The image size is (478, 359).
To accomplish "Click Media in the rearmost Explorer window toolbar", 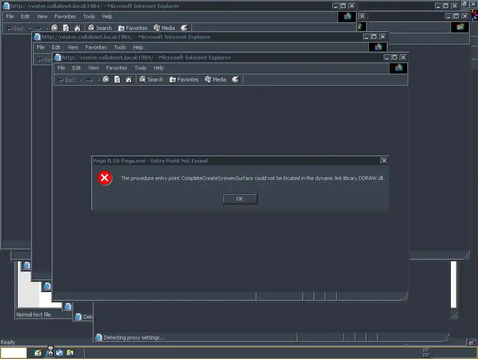I will [164, 28].
